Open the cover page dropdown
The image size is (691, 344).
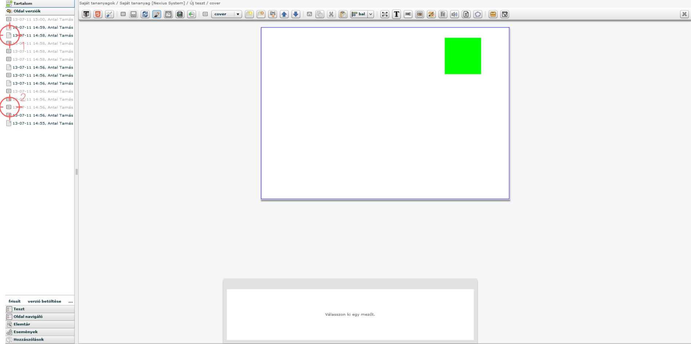tap(238, 14)
